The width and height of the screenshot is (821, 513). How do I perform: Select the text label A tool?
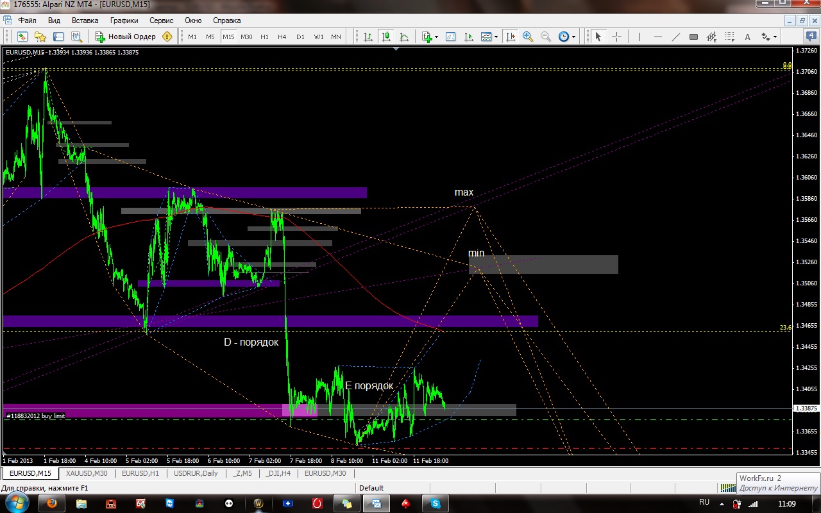click(x=747, y=37)
